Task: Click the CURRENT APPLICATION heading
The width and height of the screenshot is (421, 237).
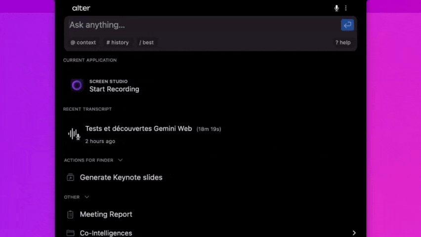Action: [89, 60]
